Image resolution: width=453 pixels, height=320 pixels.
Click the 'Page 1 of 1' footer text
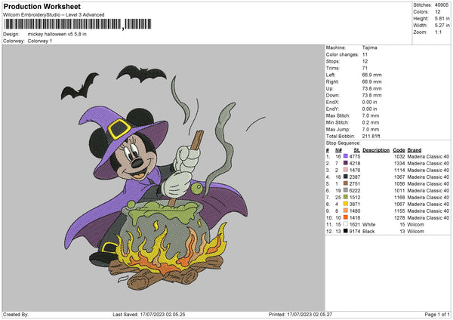pos(437,314)
